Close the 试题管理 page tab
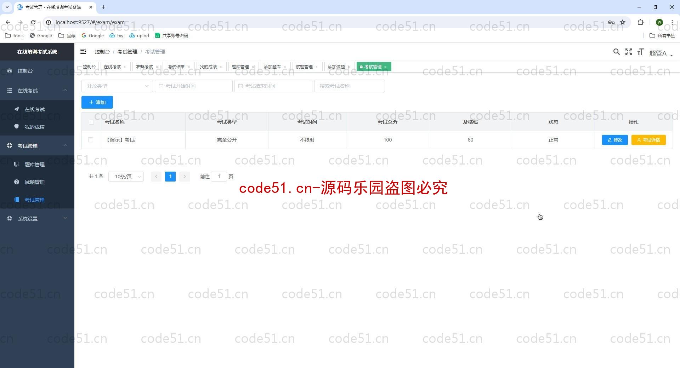This screenshot has width=680, height=368. [317, 67]
